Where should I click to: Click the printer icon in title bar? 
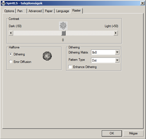coord(4,3)
